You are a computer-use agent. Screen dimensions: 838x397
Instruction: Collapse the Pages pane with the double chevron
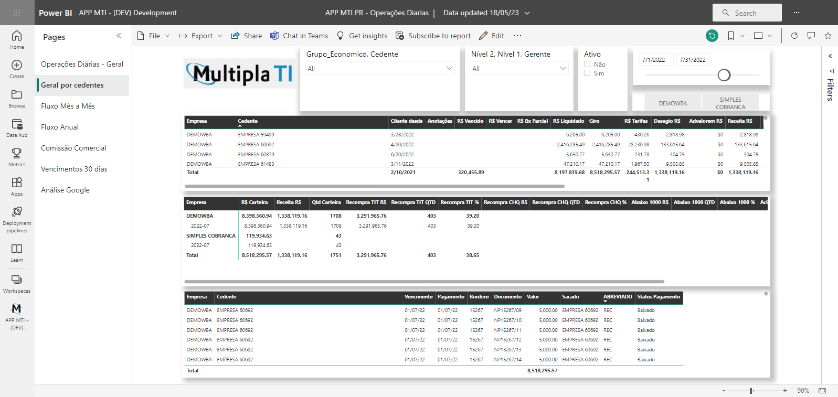click(x=119, y=36)
